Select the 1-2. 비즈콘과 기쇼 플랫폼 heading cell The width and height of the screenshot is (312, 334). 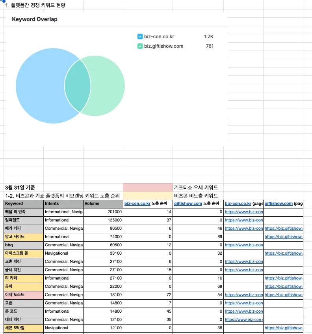click(x=63, y=196)
